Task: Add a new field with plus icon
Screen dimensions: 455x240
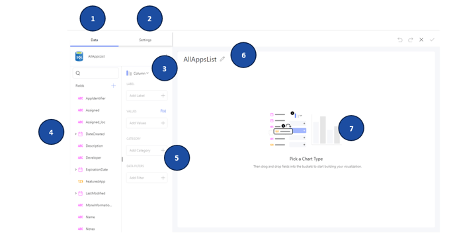Action: point(114,85)
